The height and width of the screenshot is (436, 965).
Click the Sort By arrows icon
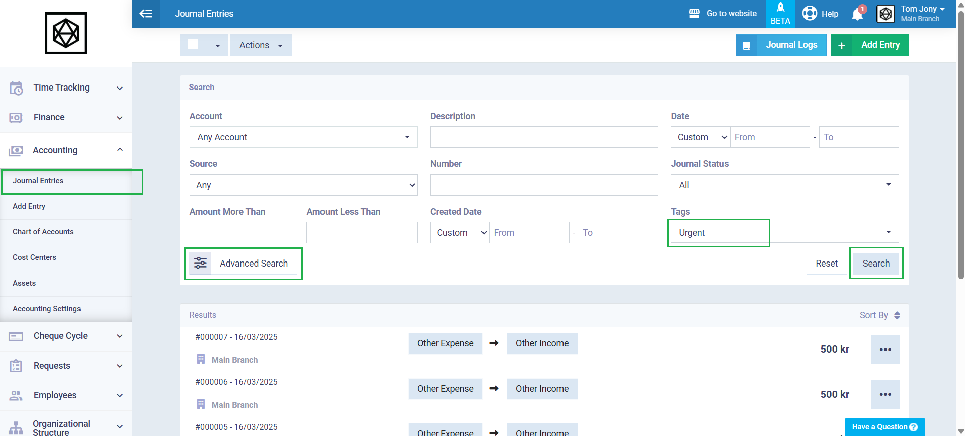point(897,315)
